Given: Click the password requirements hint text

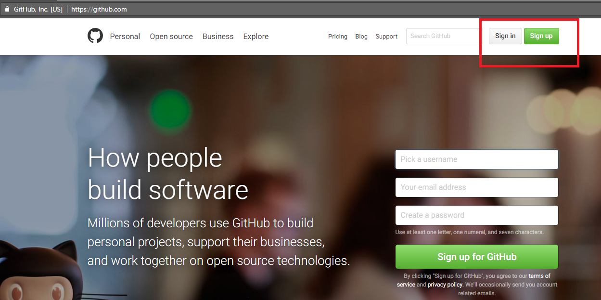Looking at the screenshot, I should coord(469,232).
